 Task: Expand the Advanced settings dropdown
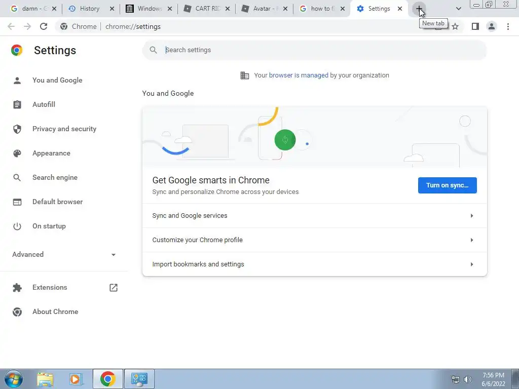(x=64, y=254)
